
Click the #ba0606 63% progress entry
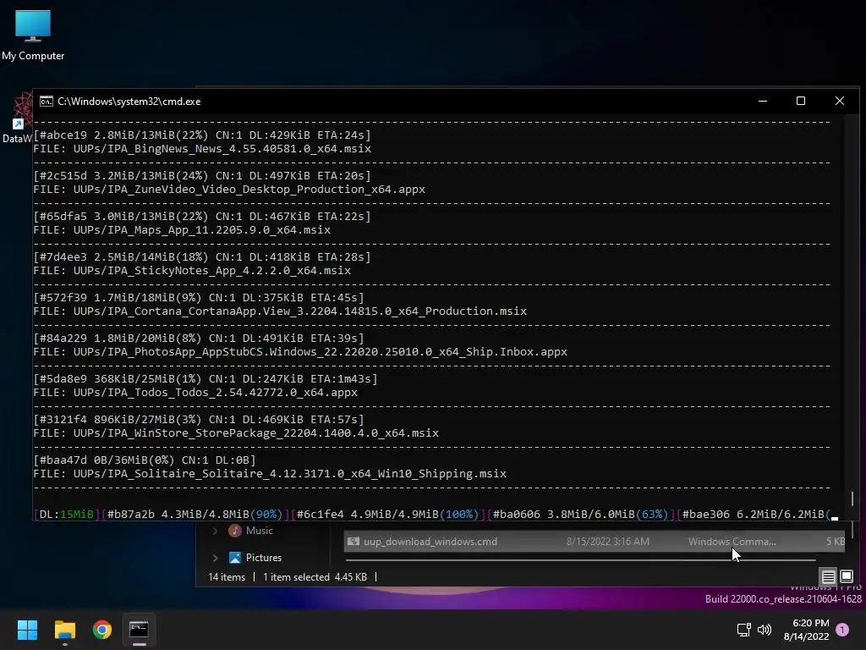[580, 515]
